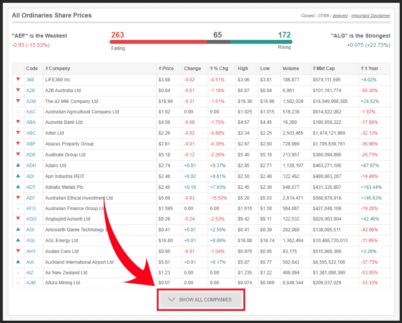Screen dimensions: 402x323
Task: Open stock code AHY link
Action: [31, 251]
